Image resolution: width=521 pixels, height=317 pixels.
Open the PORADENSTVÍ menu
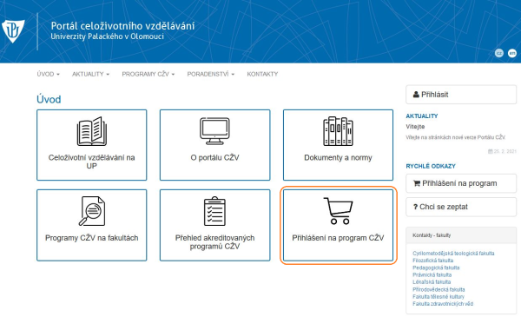[211, 74]
